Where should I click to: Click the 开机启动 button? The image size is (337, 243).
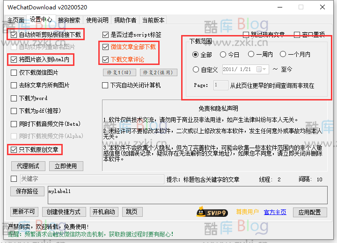point(104,212)
